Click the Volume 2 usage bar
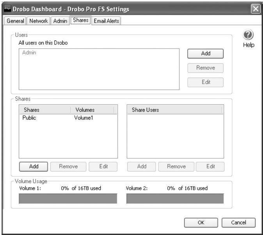 click(175, 198)
